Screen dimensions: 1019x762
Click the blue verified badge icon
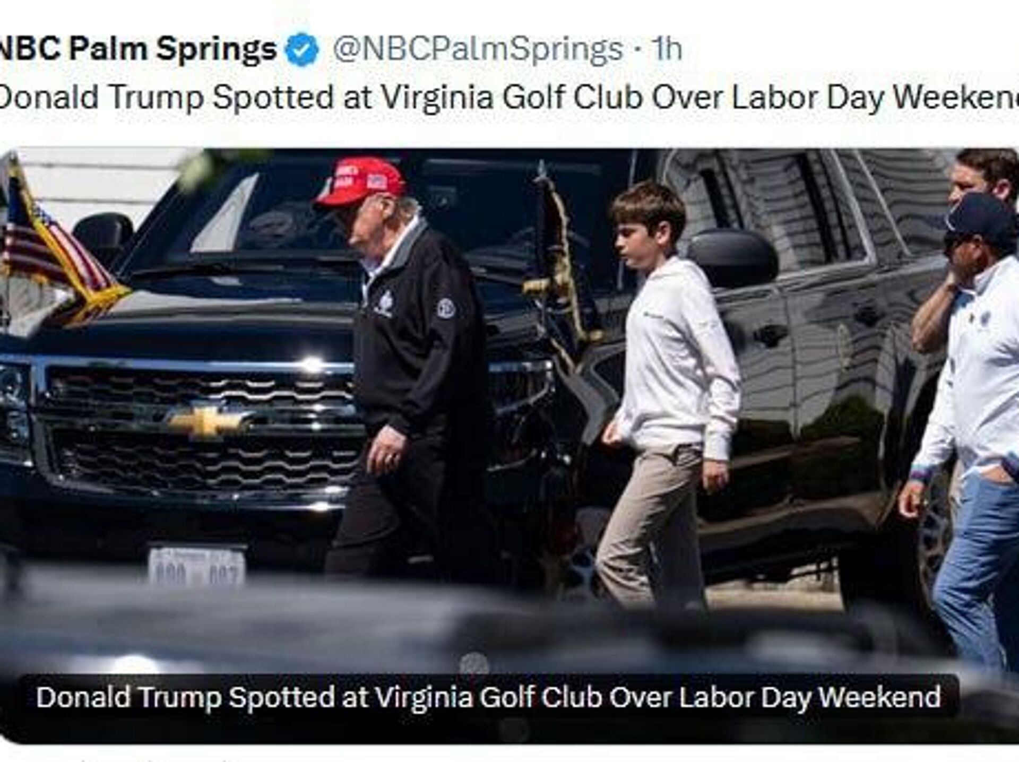(x=302, y=49)
